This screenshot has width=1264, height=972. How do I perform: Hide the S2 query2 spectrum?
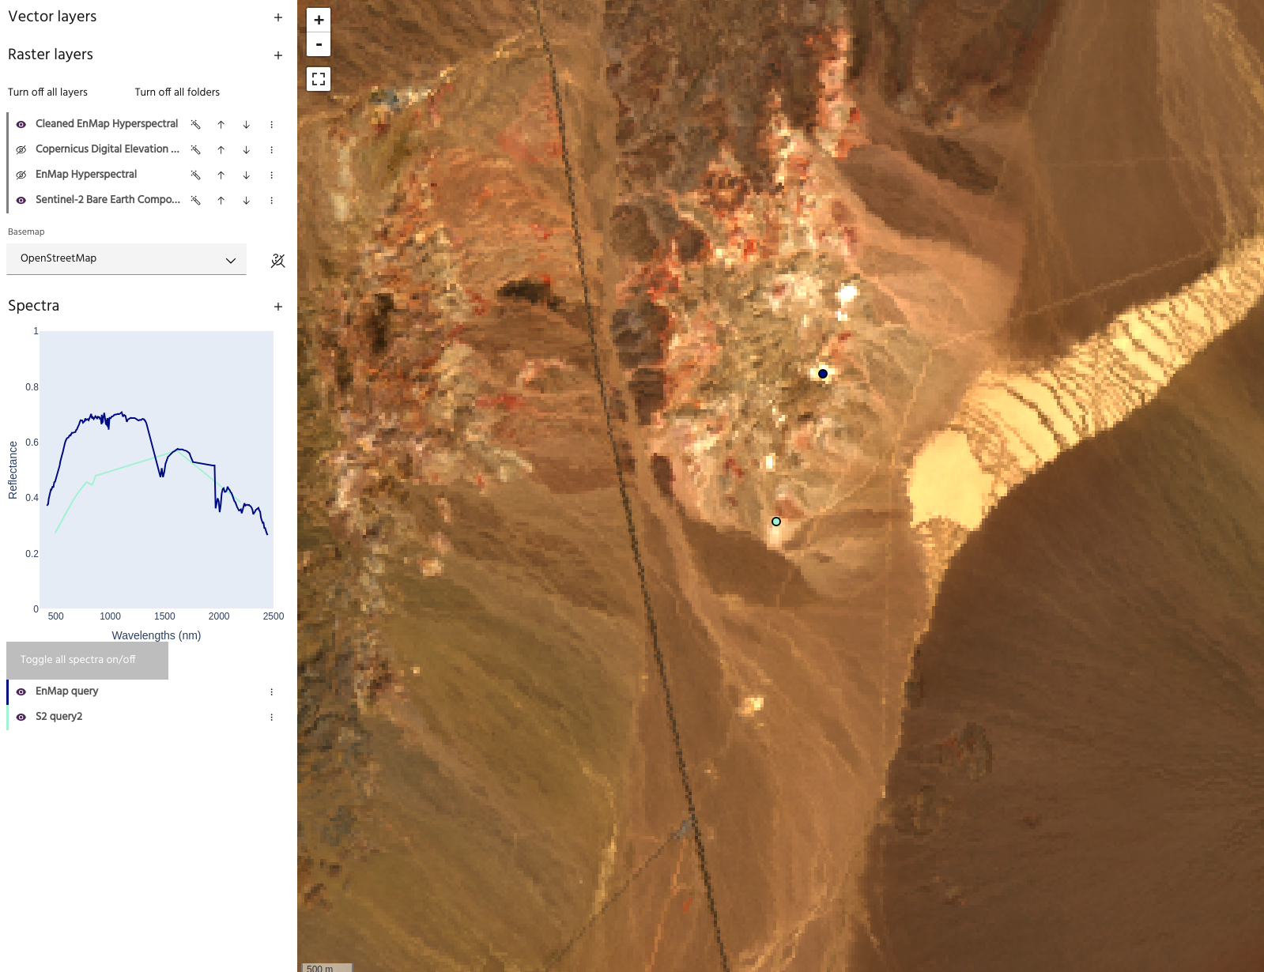tap(21, 718)
